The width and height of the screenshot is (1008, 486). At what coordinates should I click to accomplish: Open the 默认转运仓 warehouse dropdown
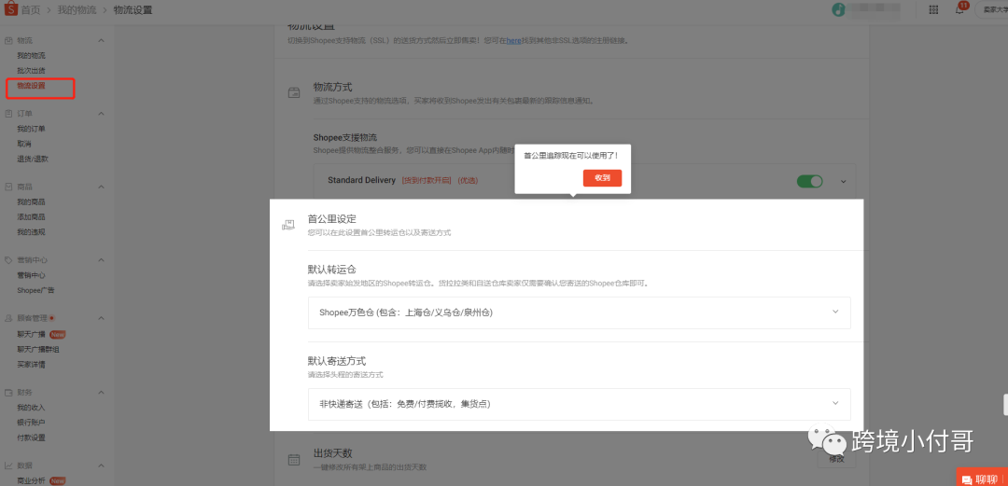pyautogui.click(x=580, y=312)
